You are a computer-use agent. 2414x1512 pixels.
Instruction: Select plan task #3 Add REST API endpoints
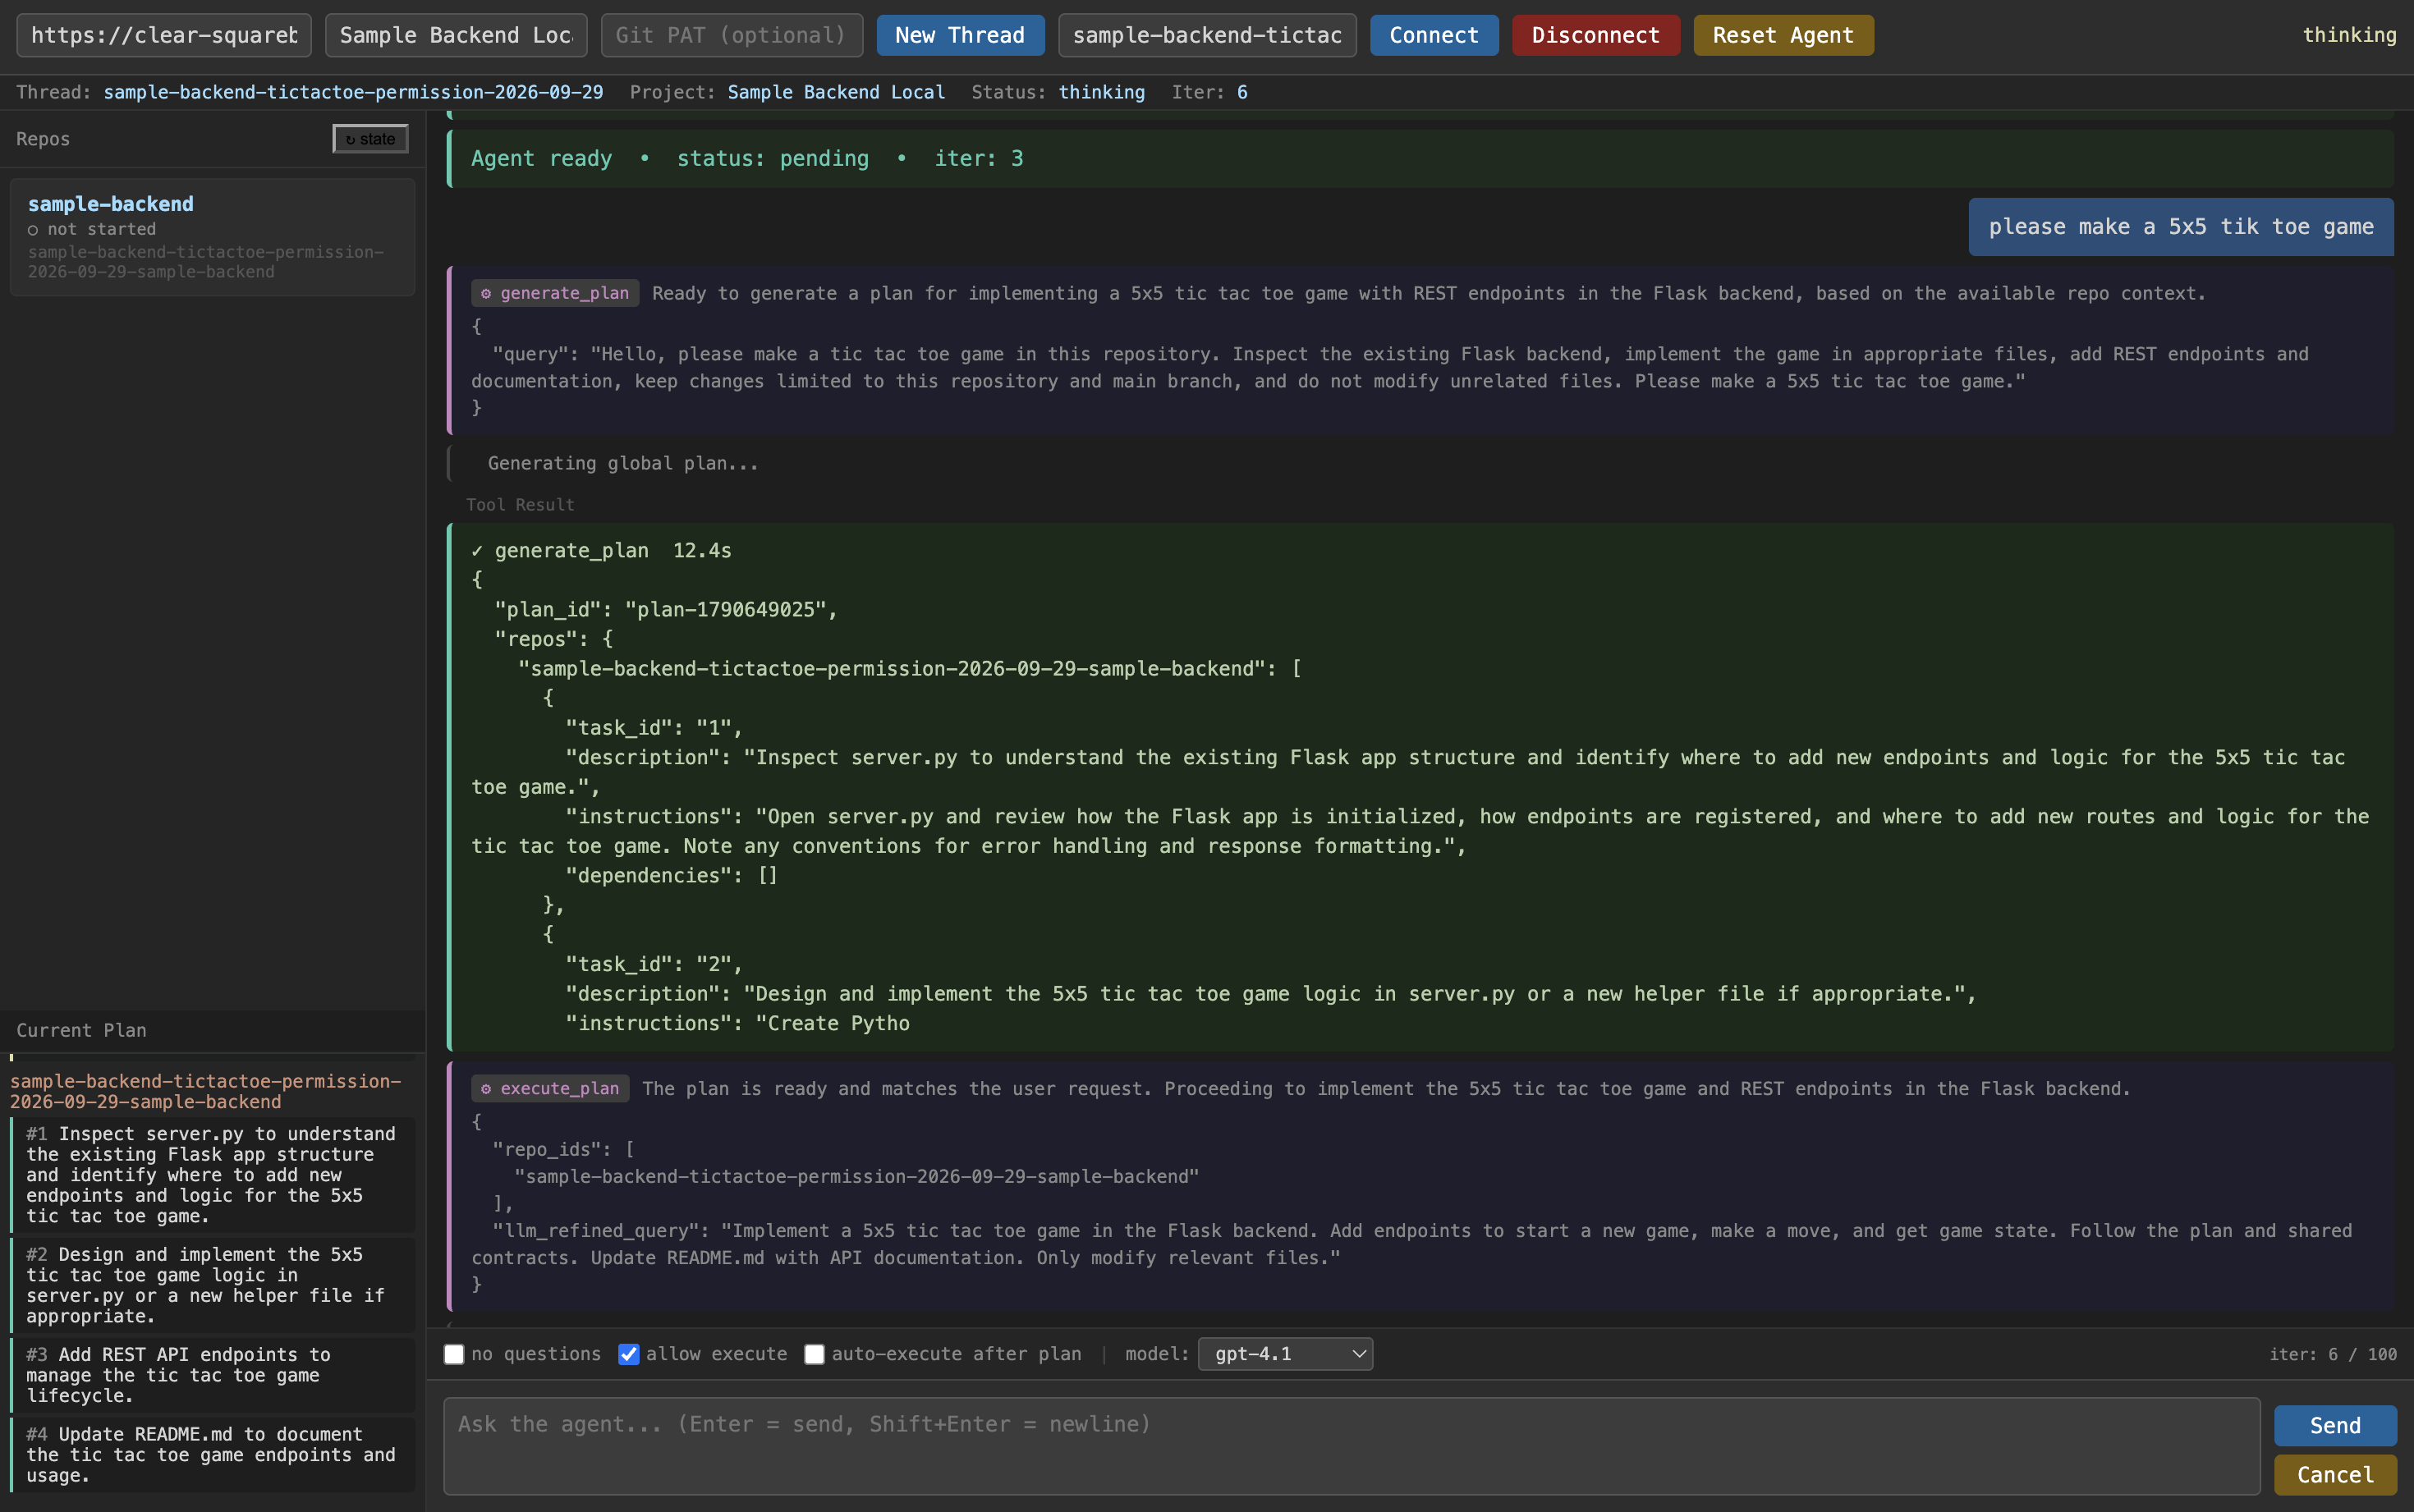212,1375
